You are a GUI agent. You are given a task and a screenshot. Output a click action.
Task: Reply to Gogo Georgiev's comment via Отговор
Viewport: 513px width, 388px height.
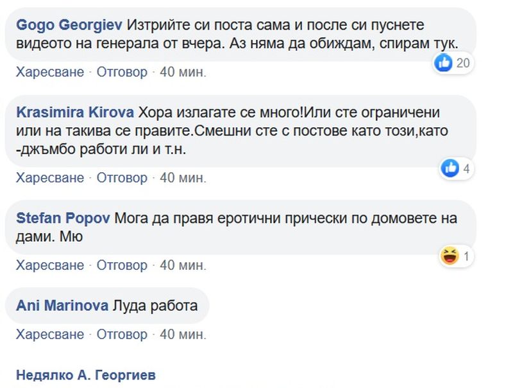click(122, 72)
